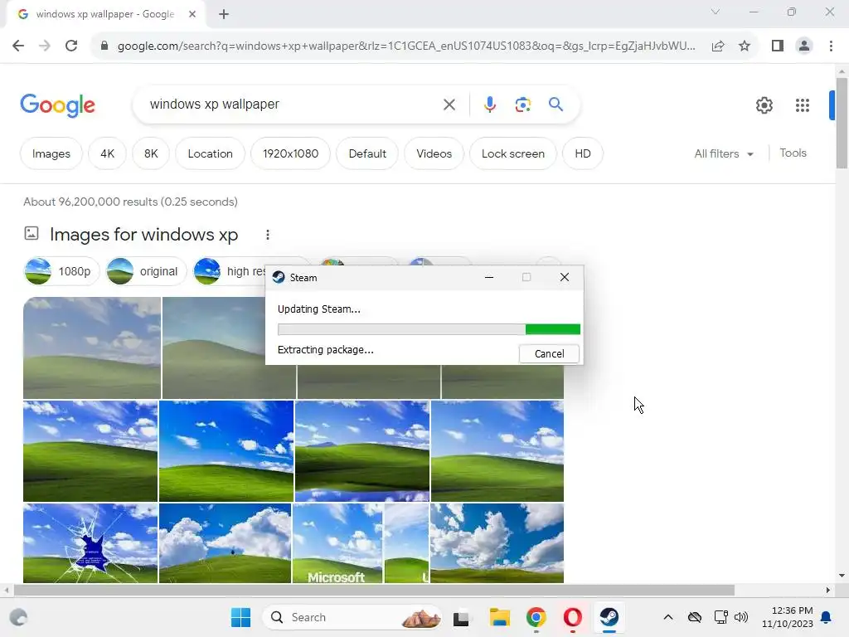The width and height of the screenshot is (849, 637).
Task: Select the Images filter chip
Action: (51, 153)
